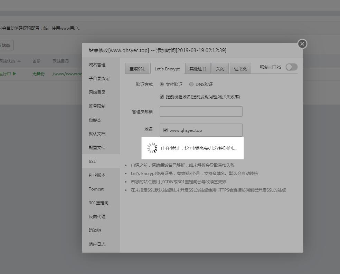Viewport: 340px width, 274px height.
Task: Click the 备份 column header
Action: [x=36, y=61]
